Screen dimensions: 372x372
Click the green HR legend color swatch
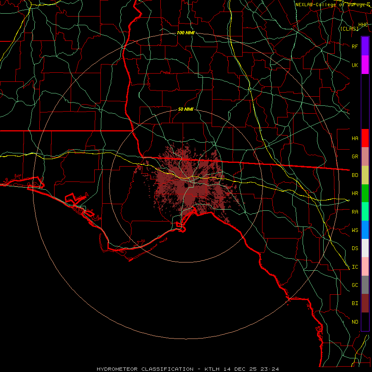point(365,193)
